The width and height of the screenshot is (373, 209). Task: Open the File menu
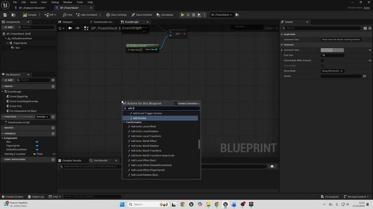[15, 2]
